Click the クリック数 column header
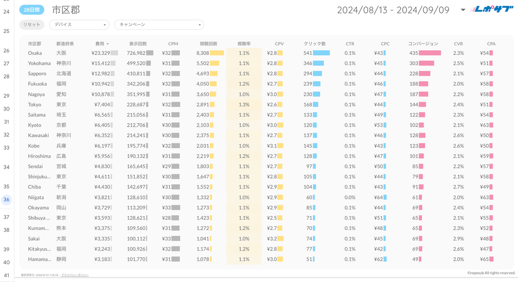The width and height of the screenshot is (518, 282). 315,44
